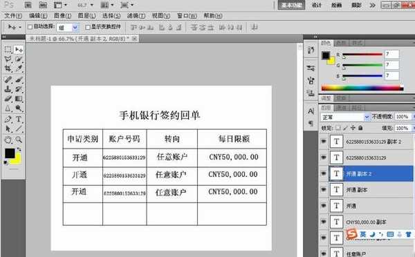Select the Eyedropper tool
The width and height of the screenshot is (415, 257).
[19, 69]
